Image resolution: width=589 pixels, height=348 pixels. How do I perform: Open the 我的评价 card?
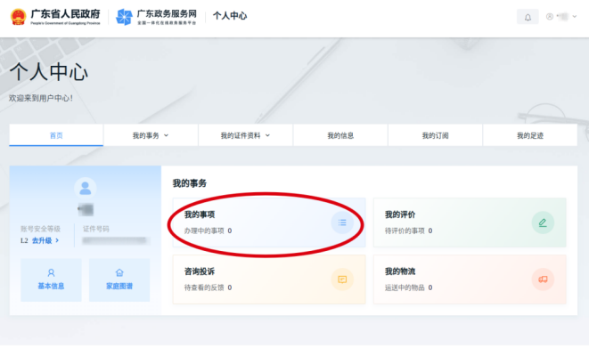470,223
